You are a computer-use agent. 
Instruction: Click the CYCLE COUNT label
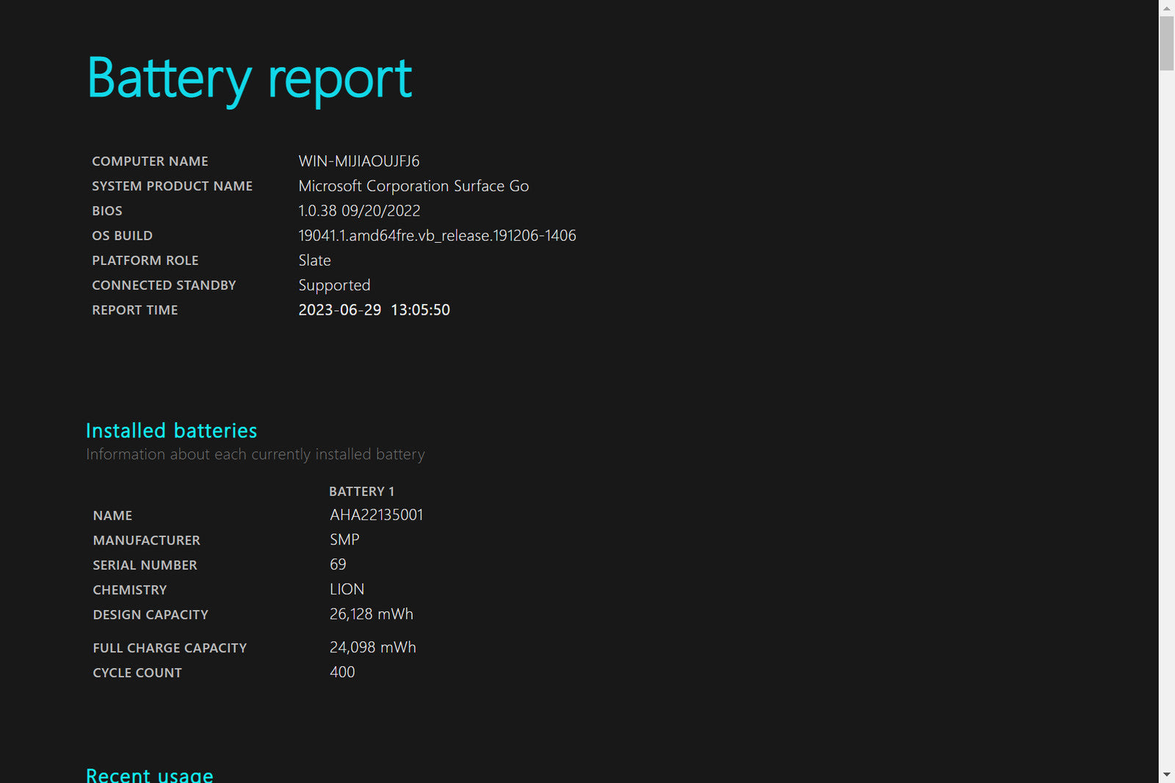[x=137, y=673]
